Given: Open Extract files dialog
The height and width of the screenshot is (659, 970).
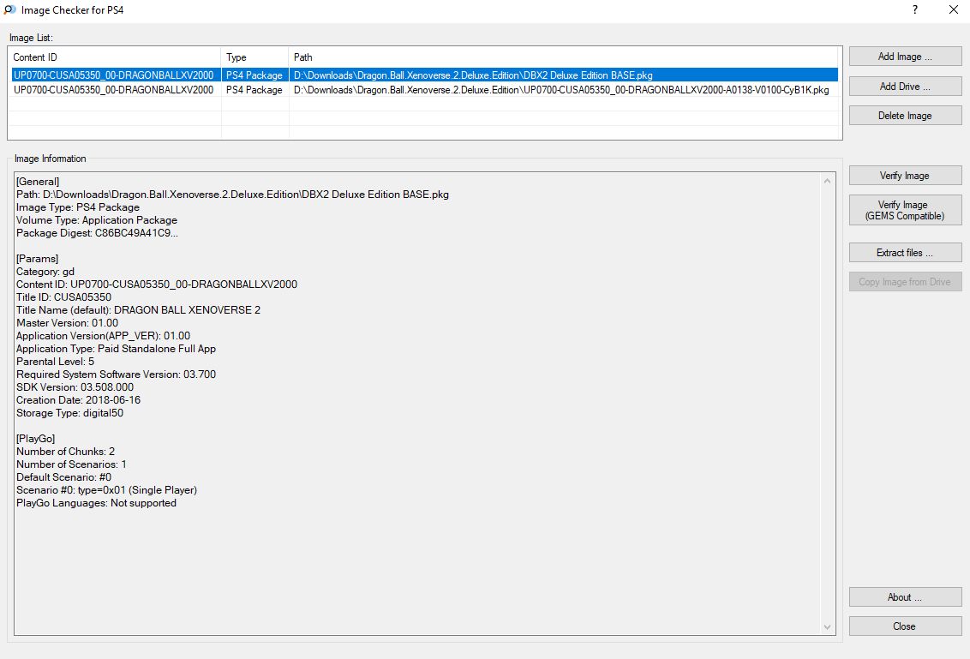Looking at the screenshot, I should click(905, 253).
